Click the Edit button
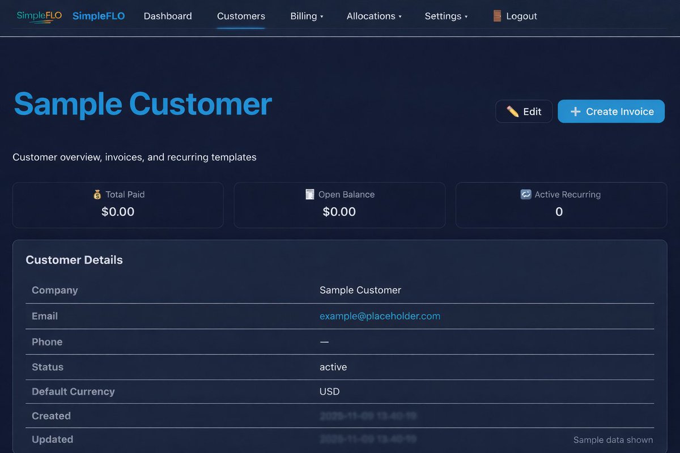Viewport: 680px width, 453px height. pyautogui.click(x=524, y=112)
